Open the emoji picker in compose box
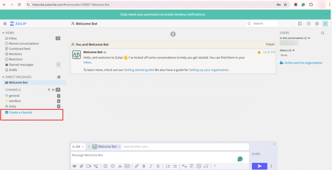The height and width of the screenshot is (170, 332). coord(105,166)
